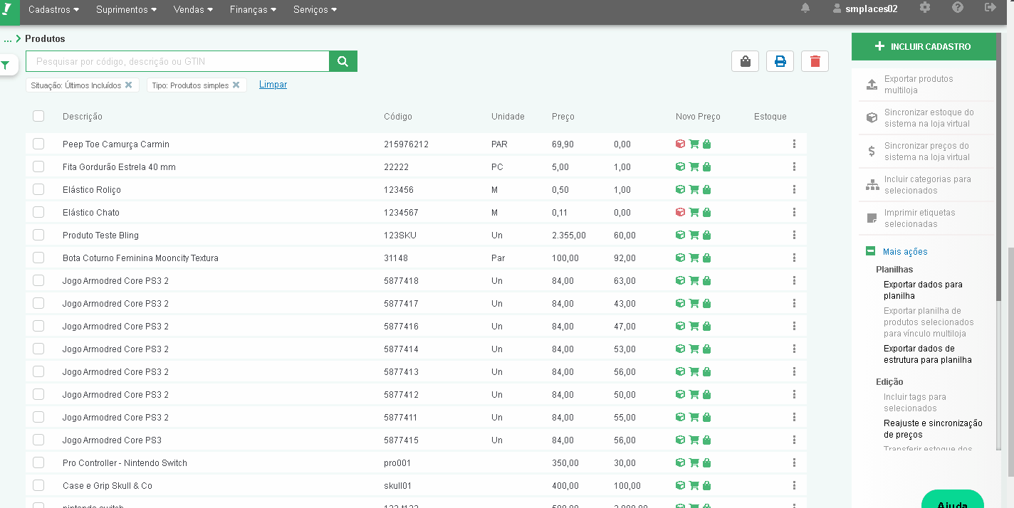Click the Estoque column header
Viewport: 1014px width, 508px height.
770,117
